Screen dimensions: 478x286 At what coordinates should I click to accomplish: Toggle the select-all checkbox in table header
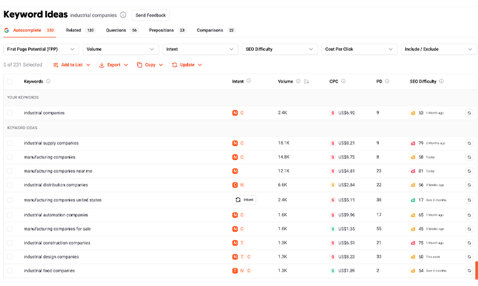click(10, 81)
